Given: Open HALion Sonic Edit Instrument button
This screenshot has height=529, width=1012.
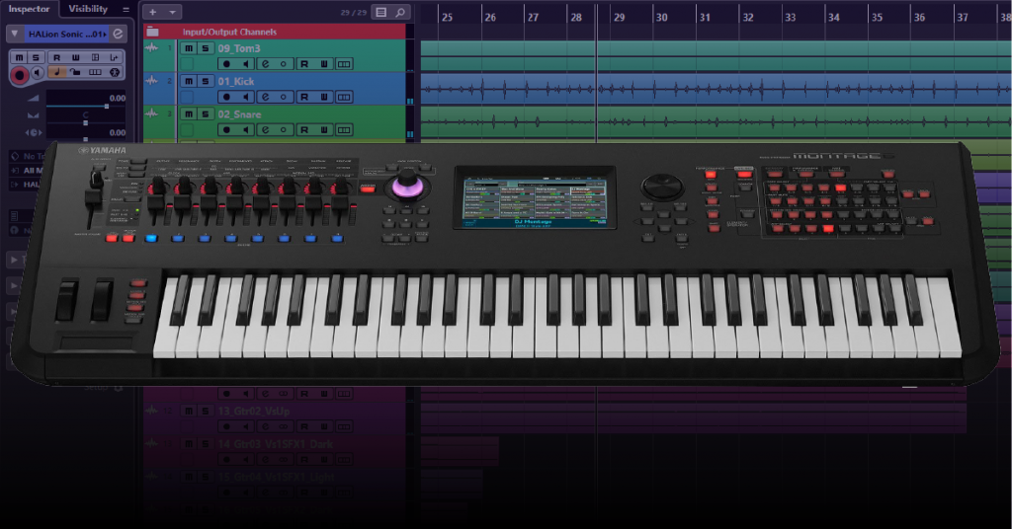Looking at the screenshot, I should tap(118, 34).
